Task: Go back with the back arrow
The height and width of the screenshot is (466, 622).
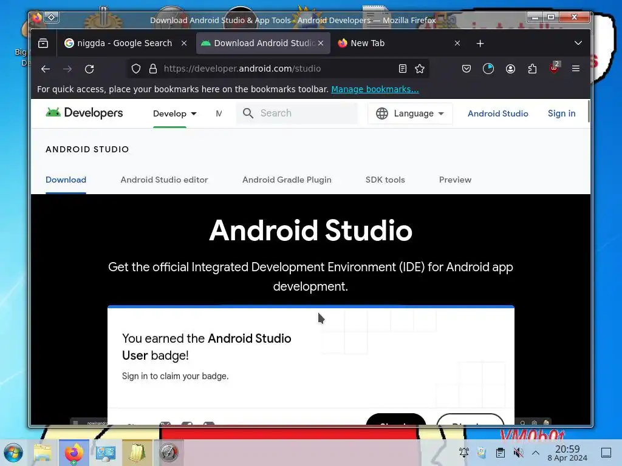Action: 46,69
